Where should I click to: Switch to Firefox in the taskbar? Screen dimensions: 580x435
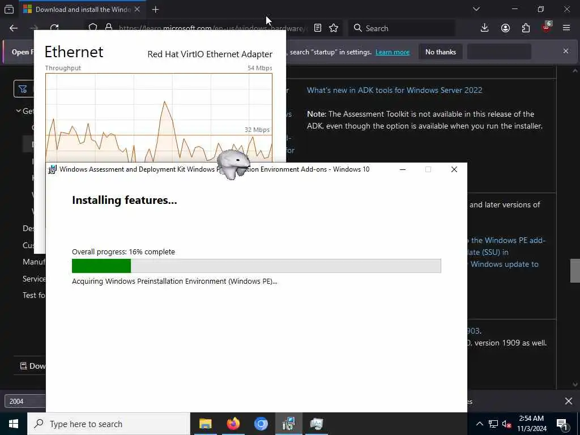pyautogui.click(x=233, y=424)
